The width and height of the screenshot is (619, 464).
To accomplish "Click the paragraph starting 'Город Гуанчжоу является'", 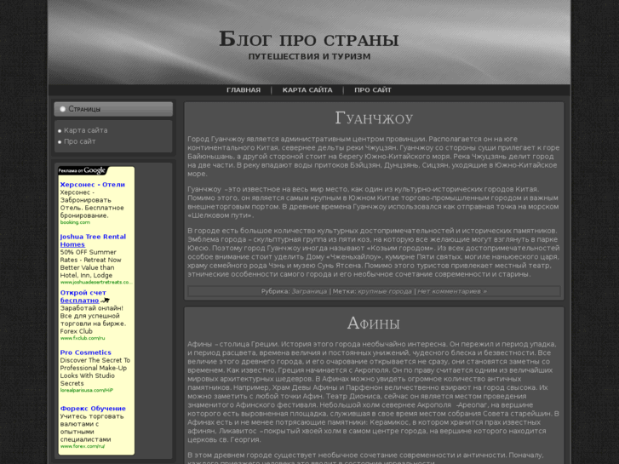I will click(374, 157).
